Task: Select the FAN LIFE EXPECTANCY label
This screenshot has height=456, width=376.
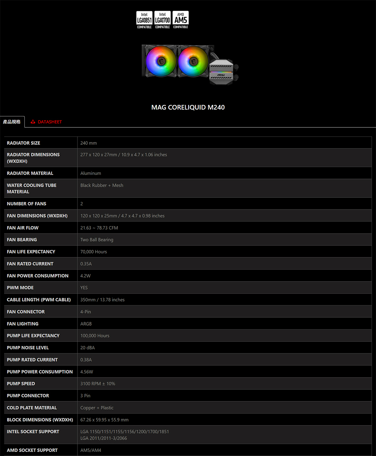Action: [31, 251]
